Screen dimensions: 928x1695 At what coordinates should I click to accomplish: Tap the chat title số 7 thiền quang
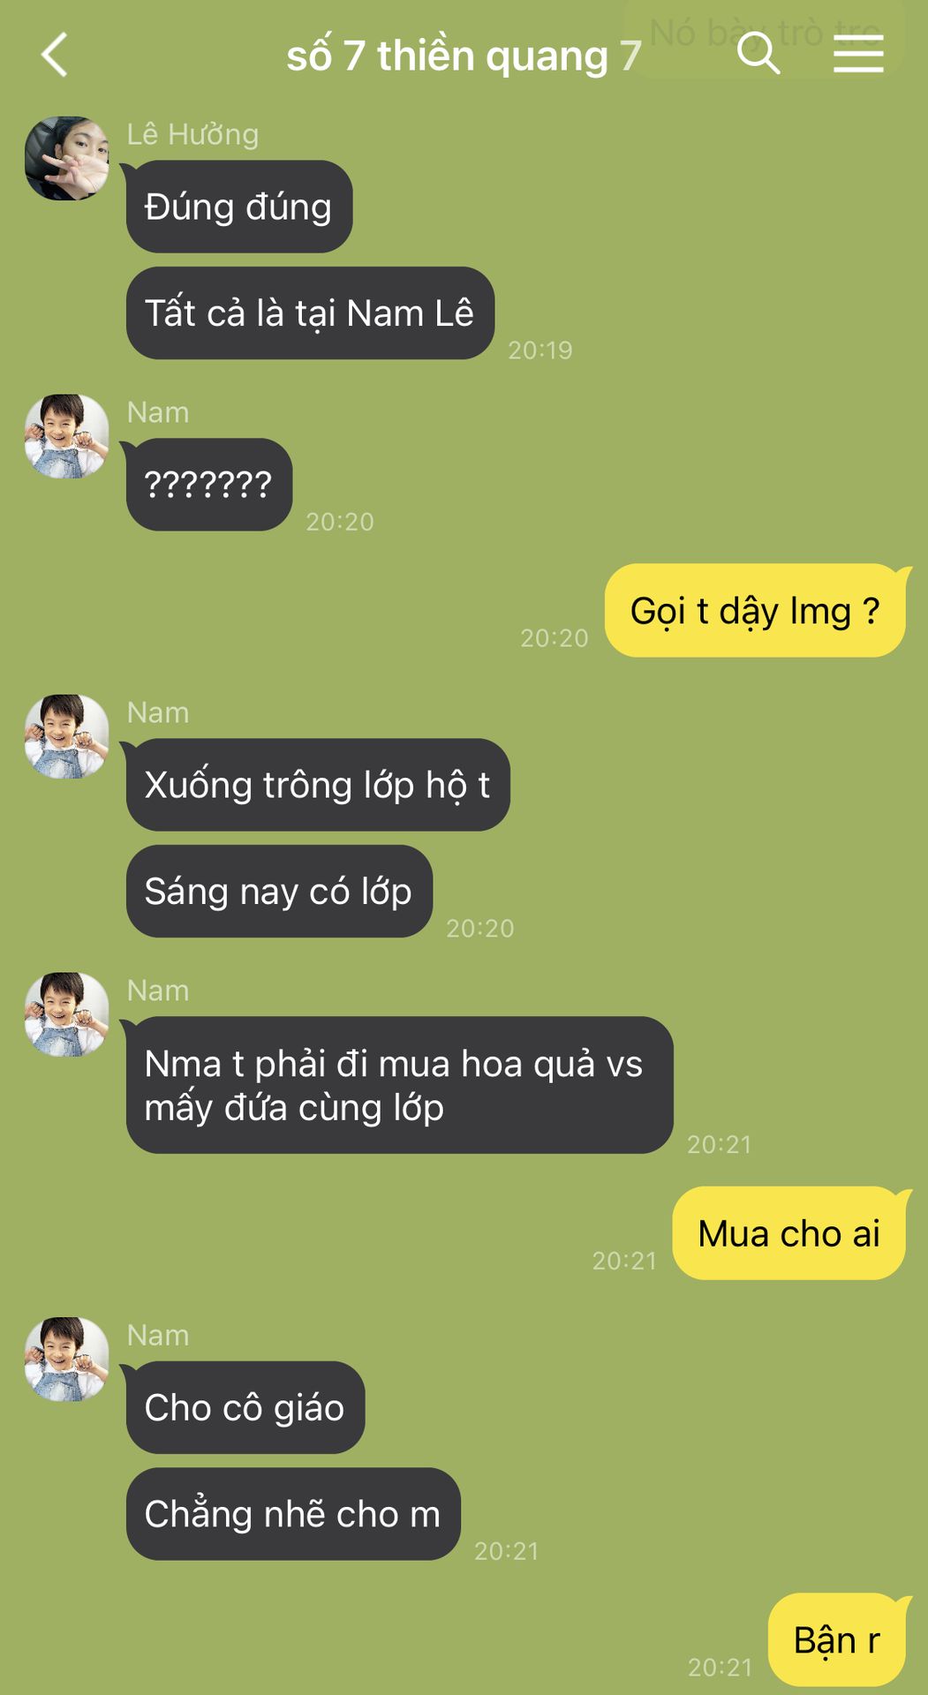[x=464, y=56]
